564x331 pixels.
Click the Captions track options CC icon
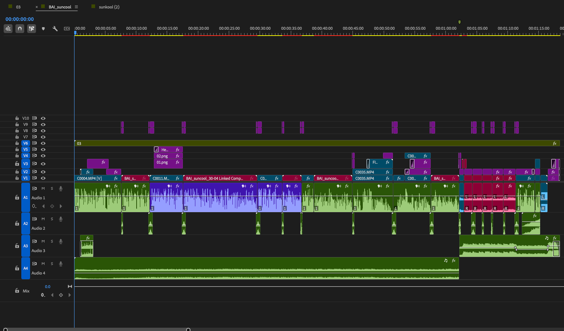click(x=67, y=29)
